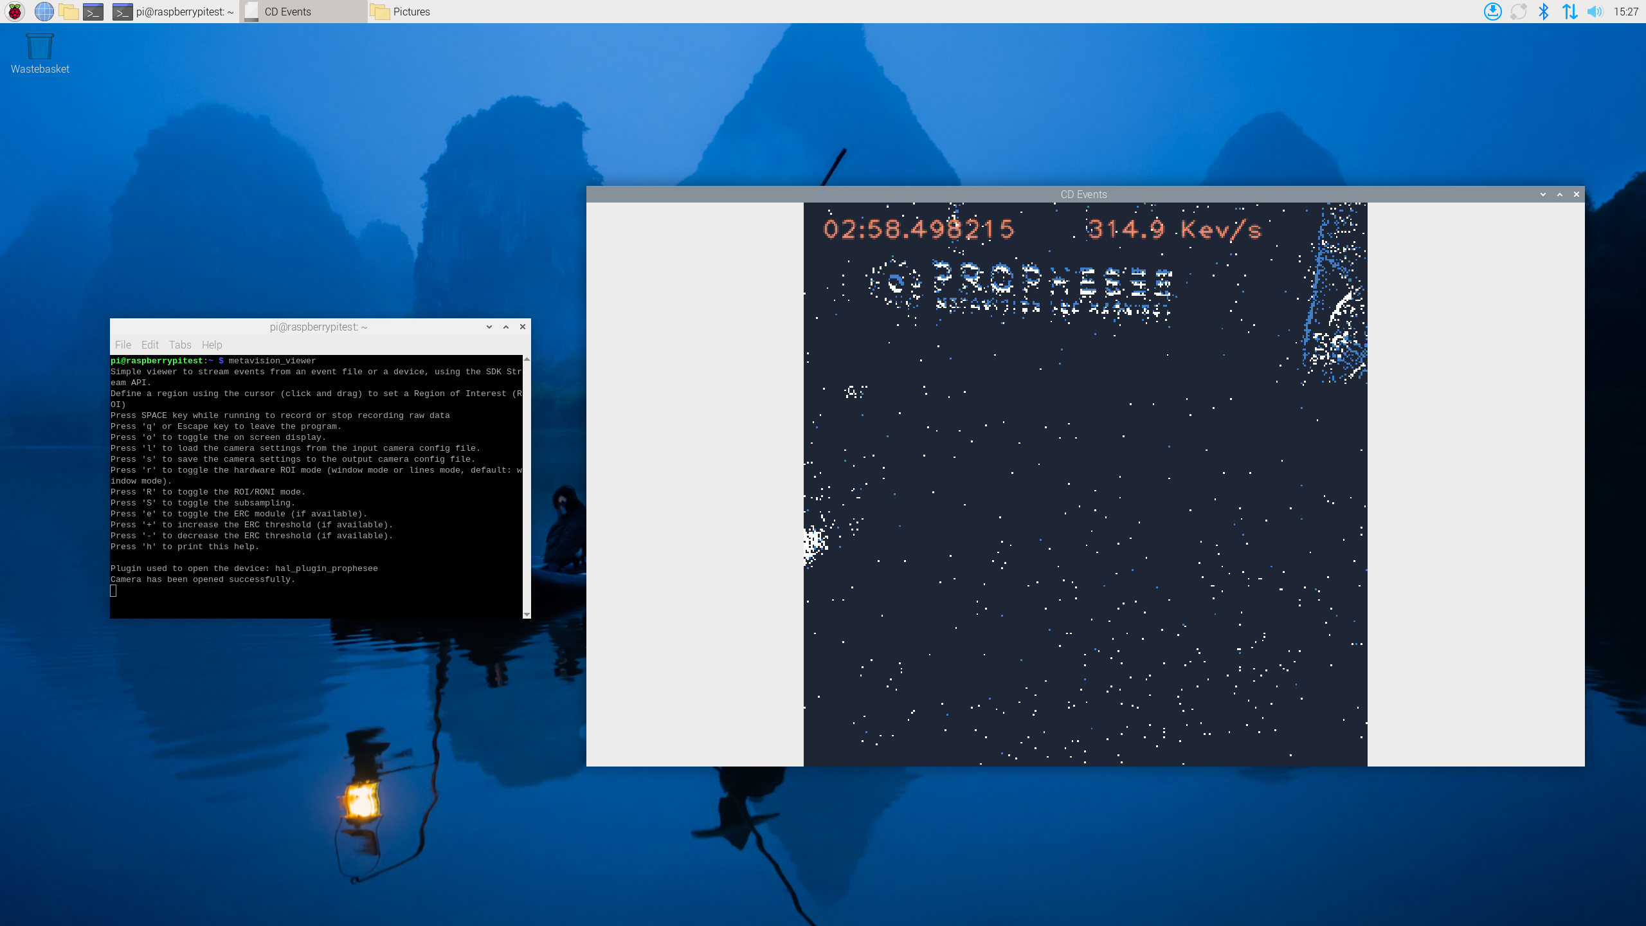This screenshot has height=926, width=1646.
Task: Click "Press 'R' to toggle the ROI/RONI mode" line
Action: click(208, 492)
